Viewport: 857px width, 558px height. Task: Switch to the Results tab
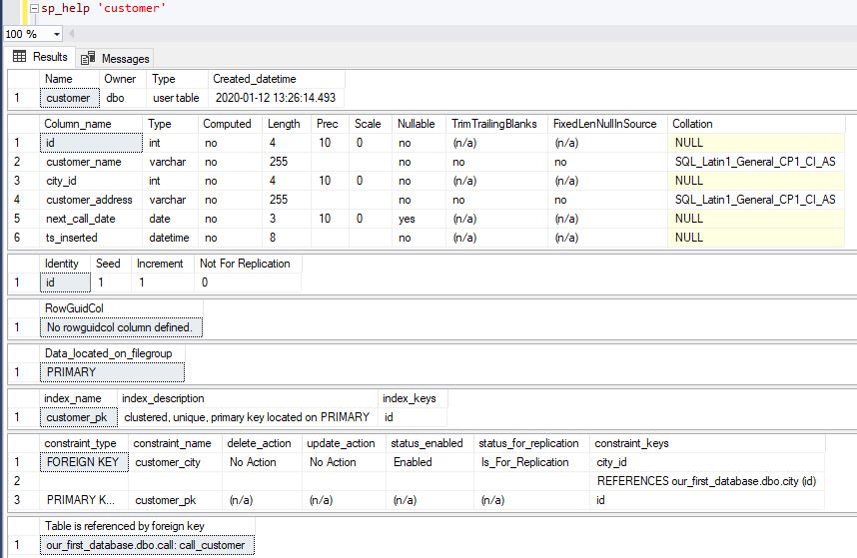pos(40,58)
